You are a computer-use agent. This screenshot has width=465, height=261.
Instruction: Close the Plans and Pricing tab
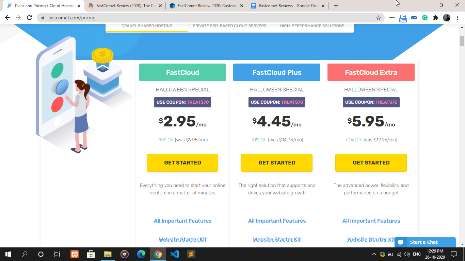[79, 6]
